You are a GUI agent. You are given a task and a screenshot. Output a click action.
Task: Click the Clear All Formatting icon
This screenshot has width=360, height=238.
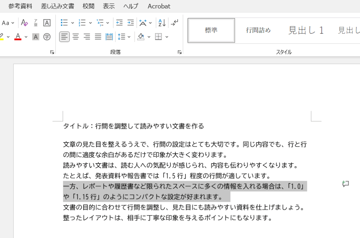click(x=24, y=23)
